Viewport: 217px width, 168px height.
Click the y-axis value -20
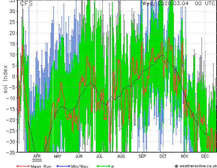click(11, 120)
